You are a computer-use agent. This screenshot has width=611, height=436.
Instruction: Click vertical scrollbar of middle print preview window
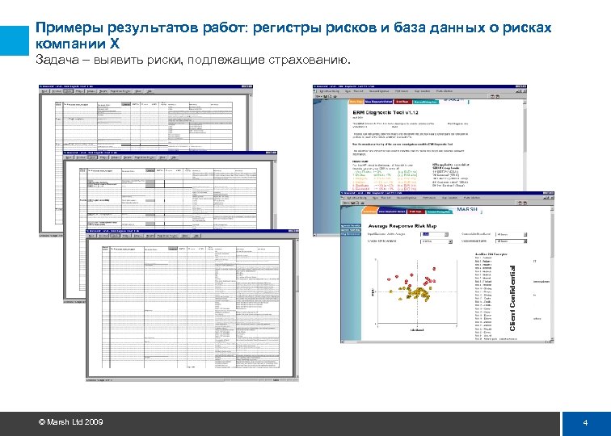click(x=274, y=195)
